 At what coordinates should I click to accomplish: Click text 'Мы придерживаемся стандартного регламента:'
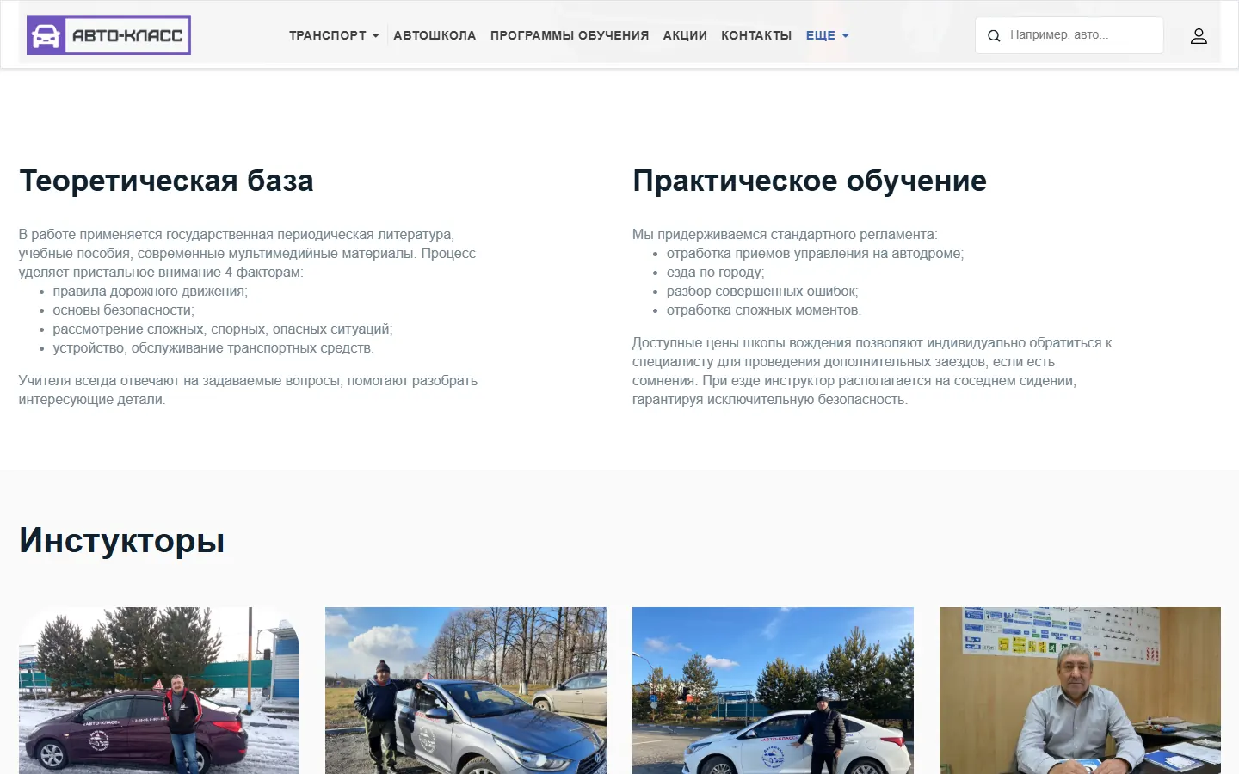click(x=785, y=235)
